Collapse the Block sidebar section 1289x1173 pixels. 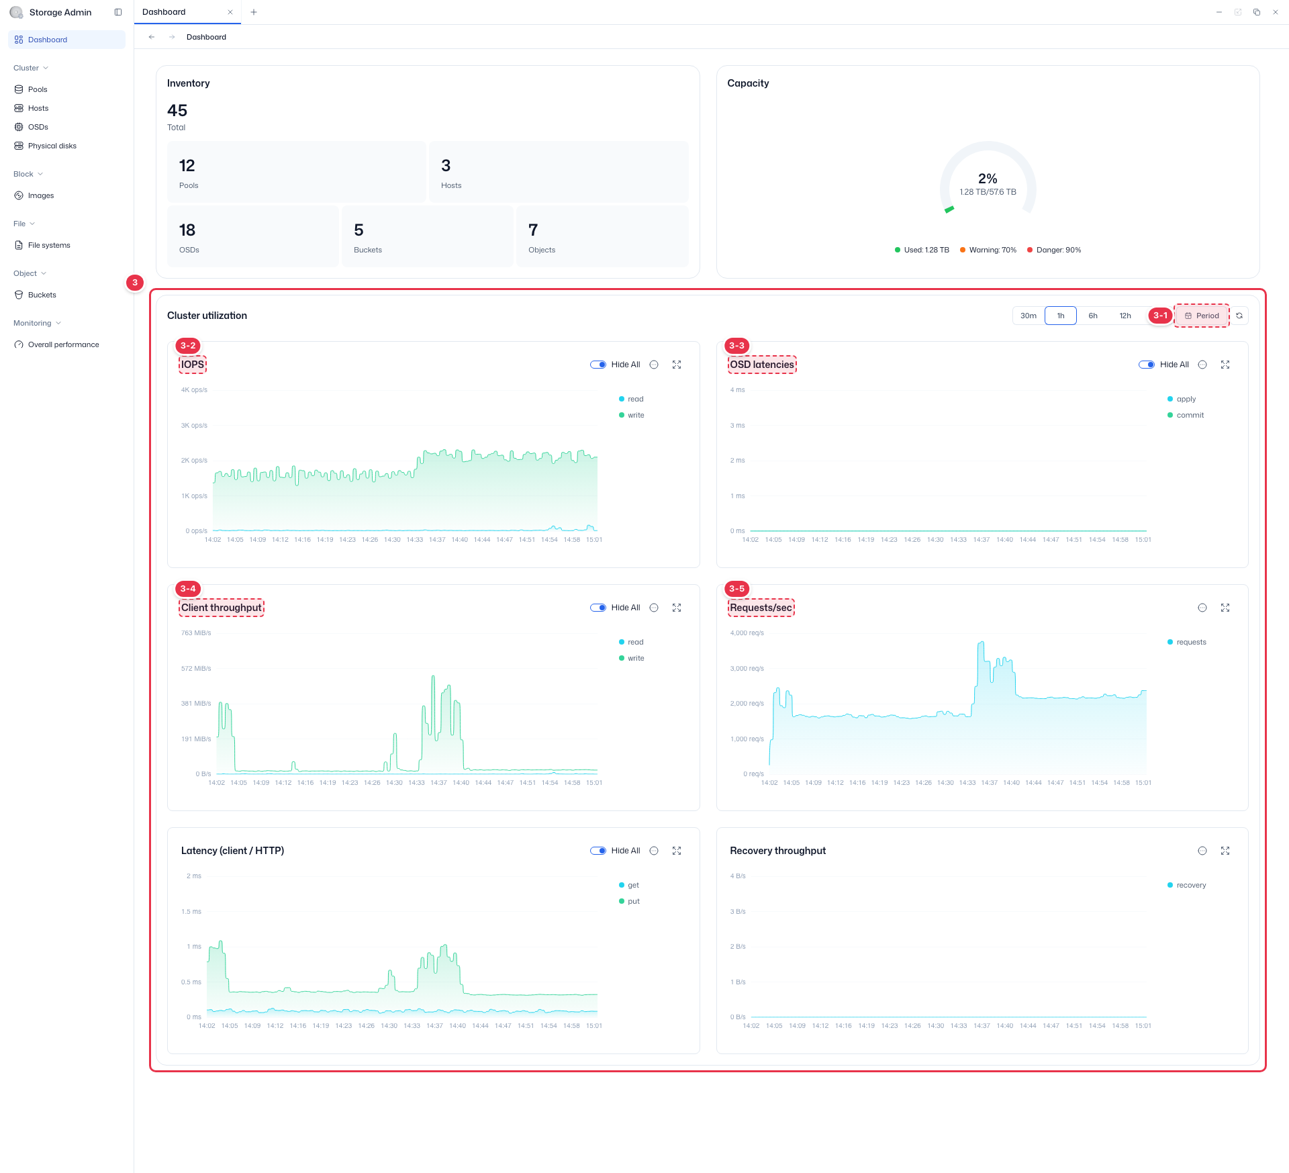(28, 174)
